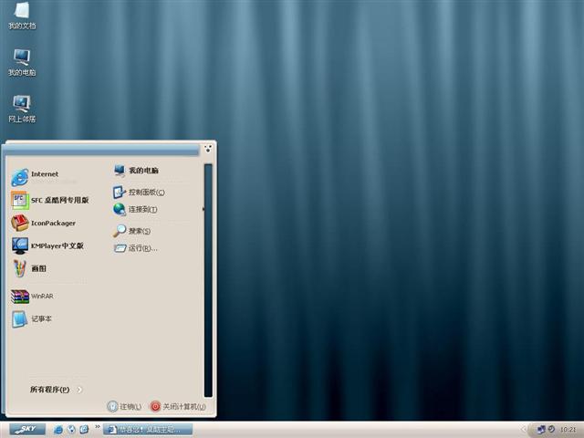Click the round tray icon beside clock
The height and width of the screenshot is (438, 584).
coord(551,430)
